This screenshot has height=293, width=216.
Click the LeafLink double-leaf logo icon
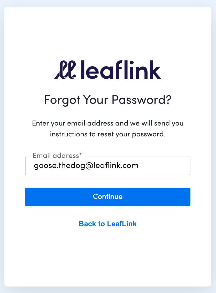(65, 70)
